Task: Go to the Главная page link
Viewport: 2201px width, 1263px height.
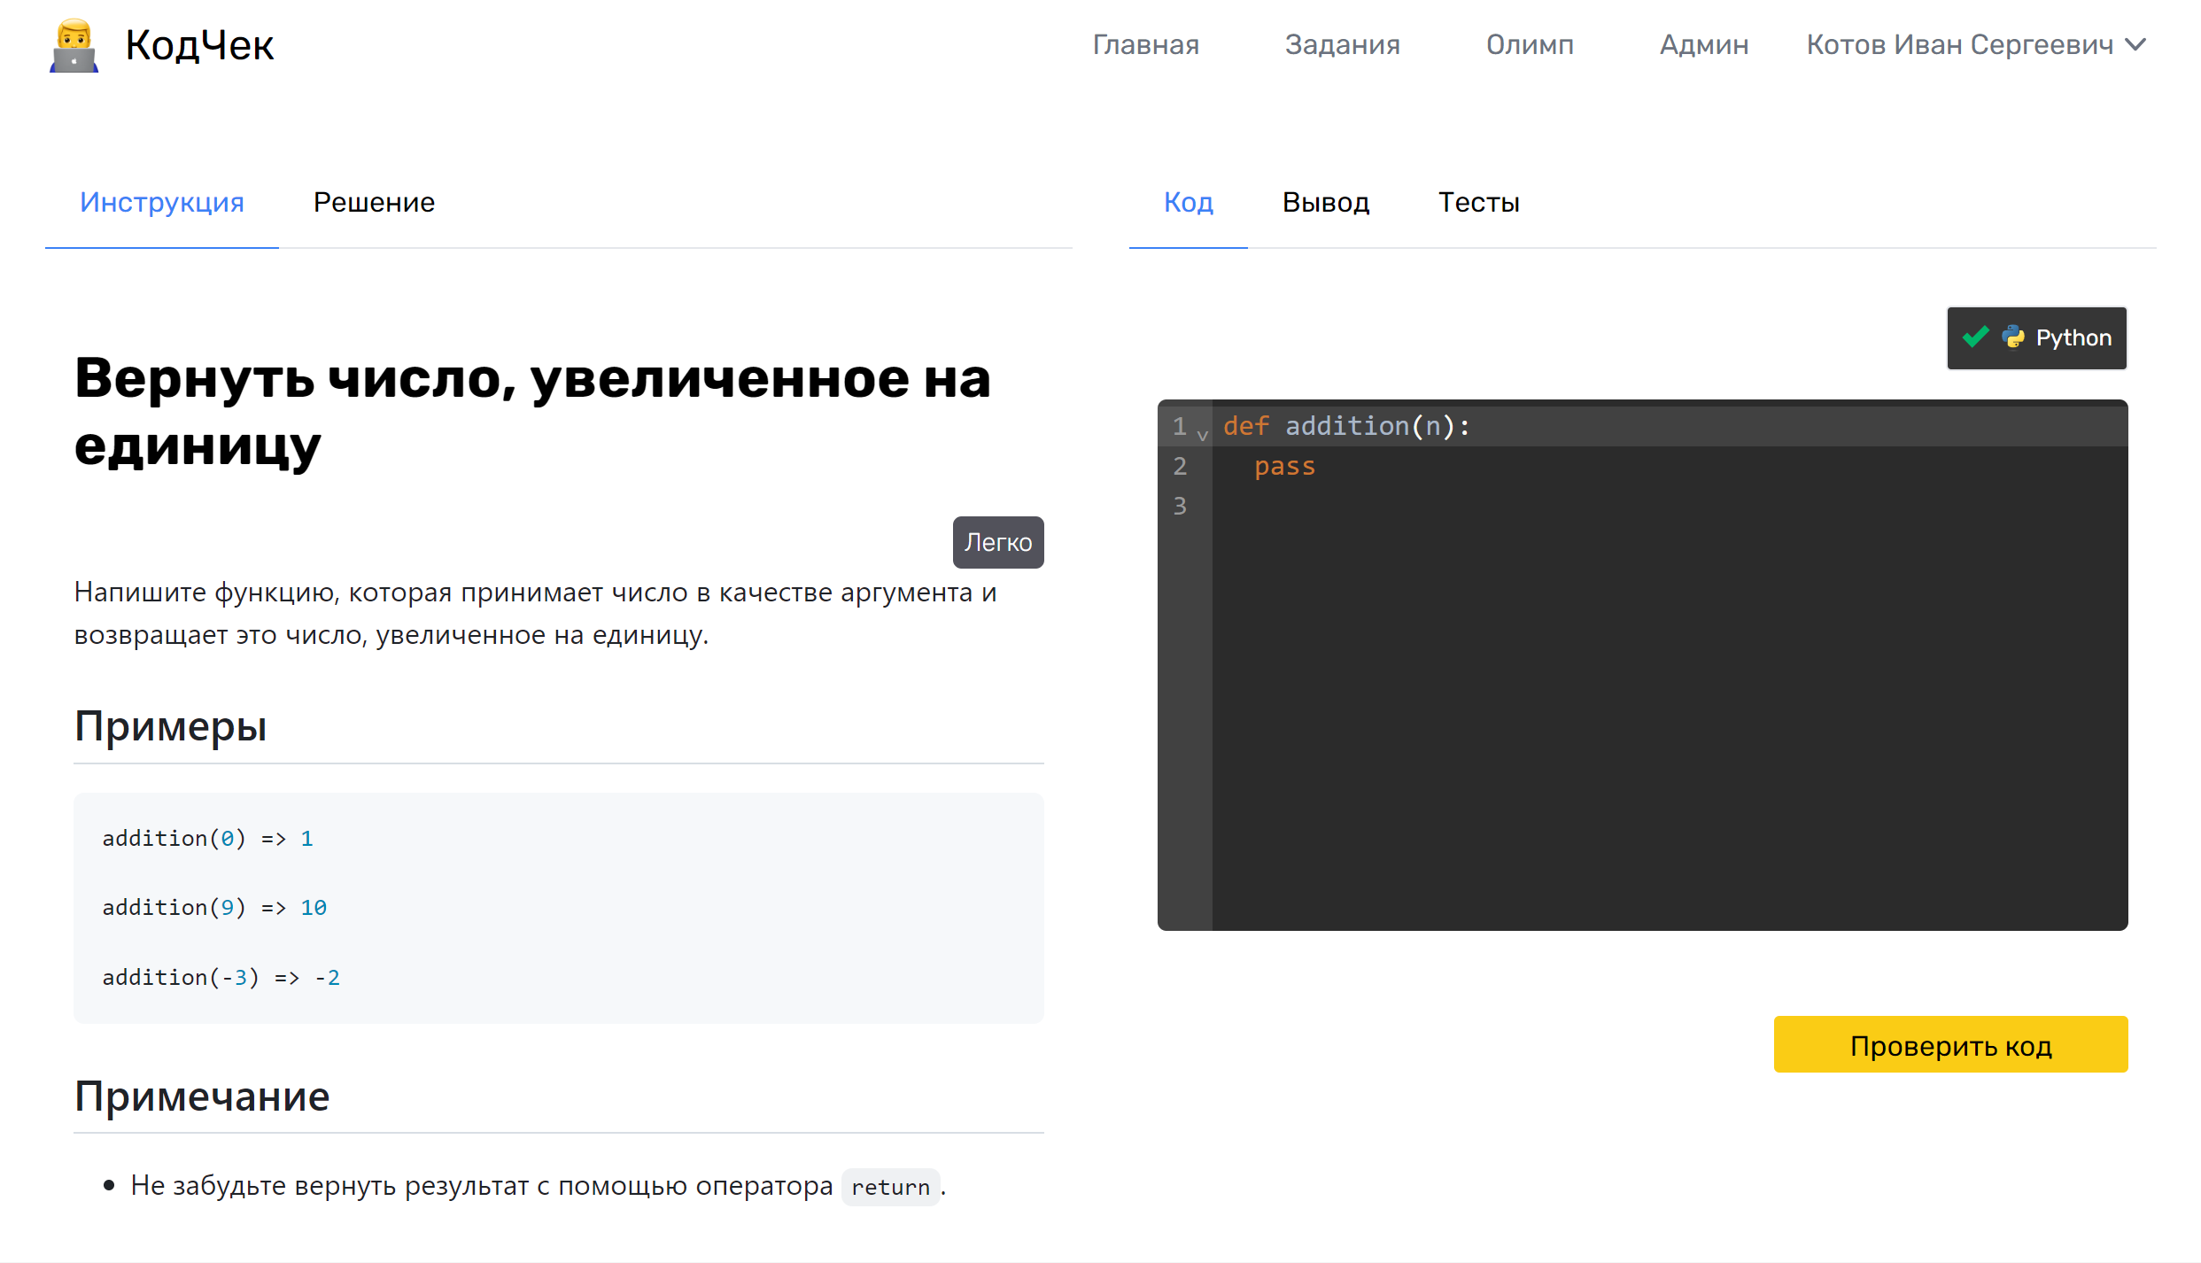Action: click(x=1145, y=45)
